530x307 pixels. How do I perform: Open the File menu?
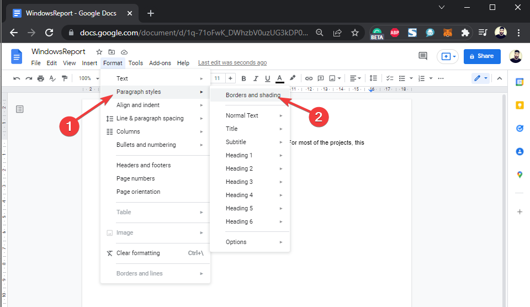point(36,63)
